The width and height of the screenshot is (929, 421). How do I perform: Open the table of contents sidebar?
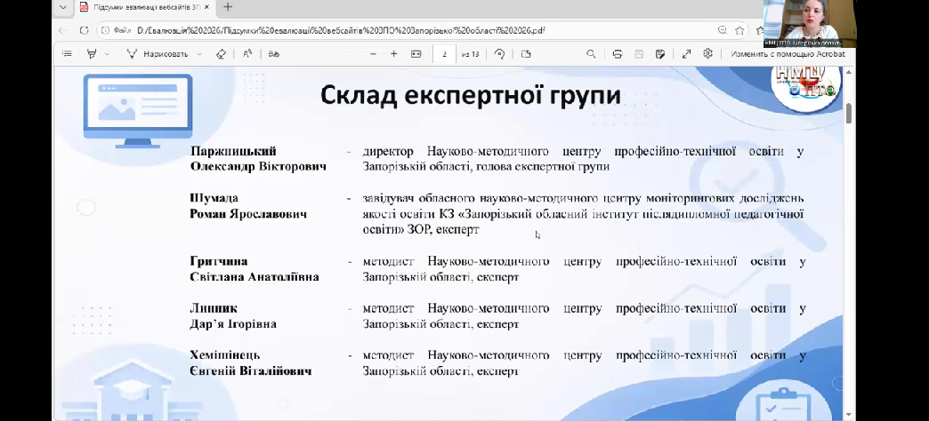tap(67, 54)
